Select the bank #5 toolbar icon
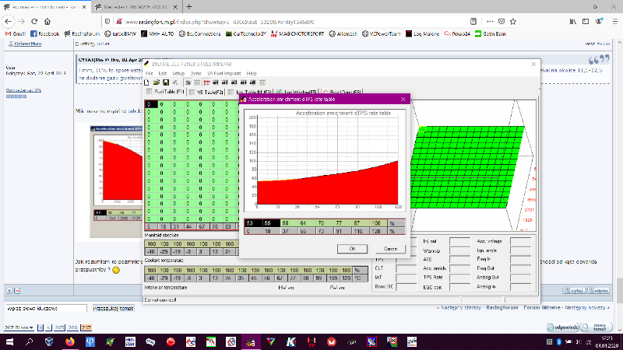 click(x=253, y=82)
